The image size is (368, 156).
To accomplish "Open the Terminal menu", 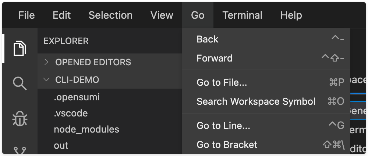I will coord(242,15).
